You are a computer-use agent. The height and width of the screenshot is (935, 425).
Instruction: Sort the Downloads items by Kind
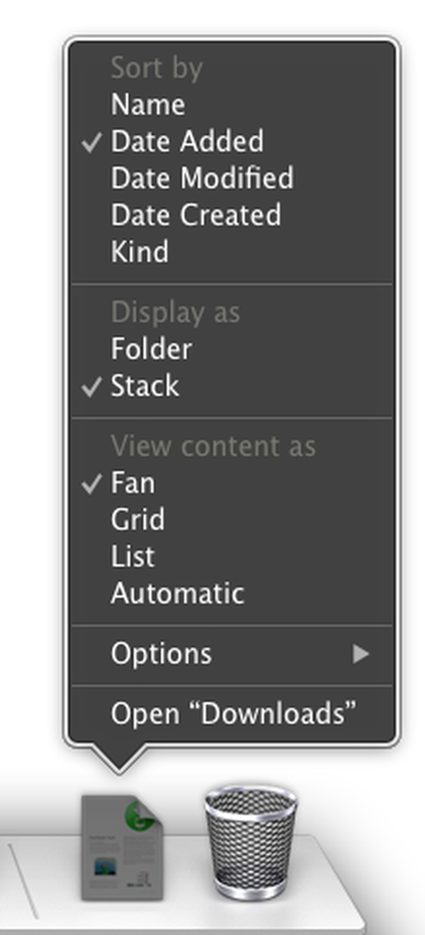click(x=140, y=252)
